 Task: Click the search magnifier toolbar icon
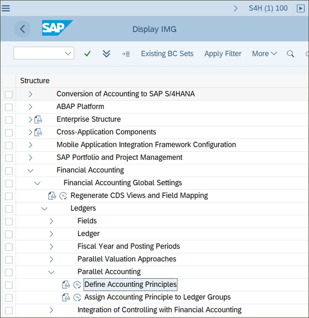pos(290,54)
